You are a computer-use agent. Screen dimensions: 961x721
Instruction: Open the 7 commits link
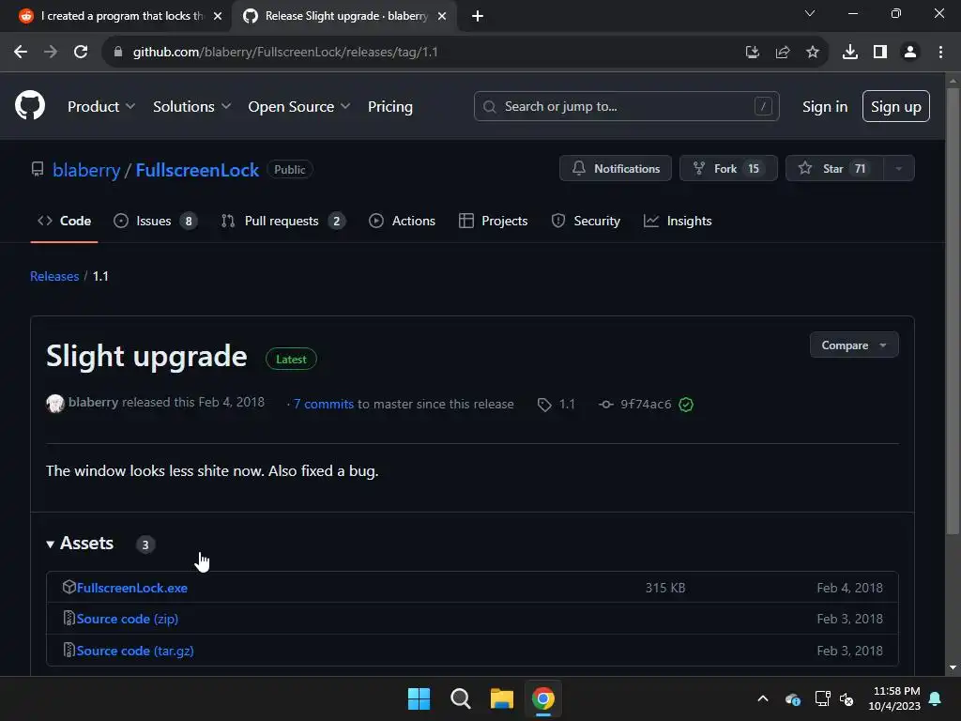pos(323,404)
